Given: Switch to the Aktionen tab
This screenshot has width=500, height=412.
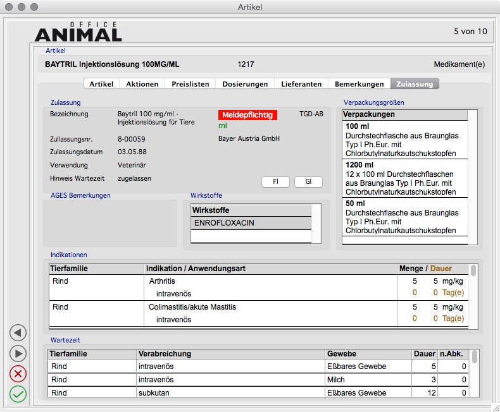Looking at the screenshot, I should tap(142, 84).
